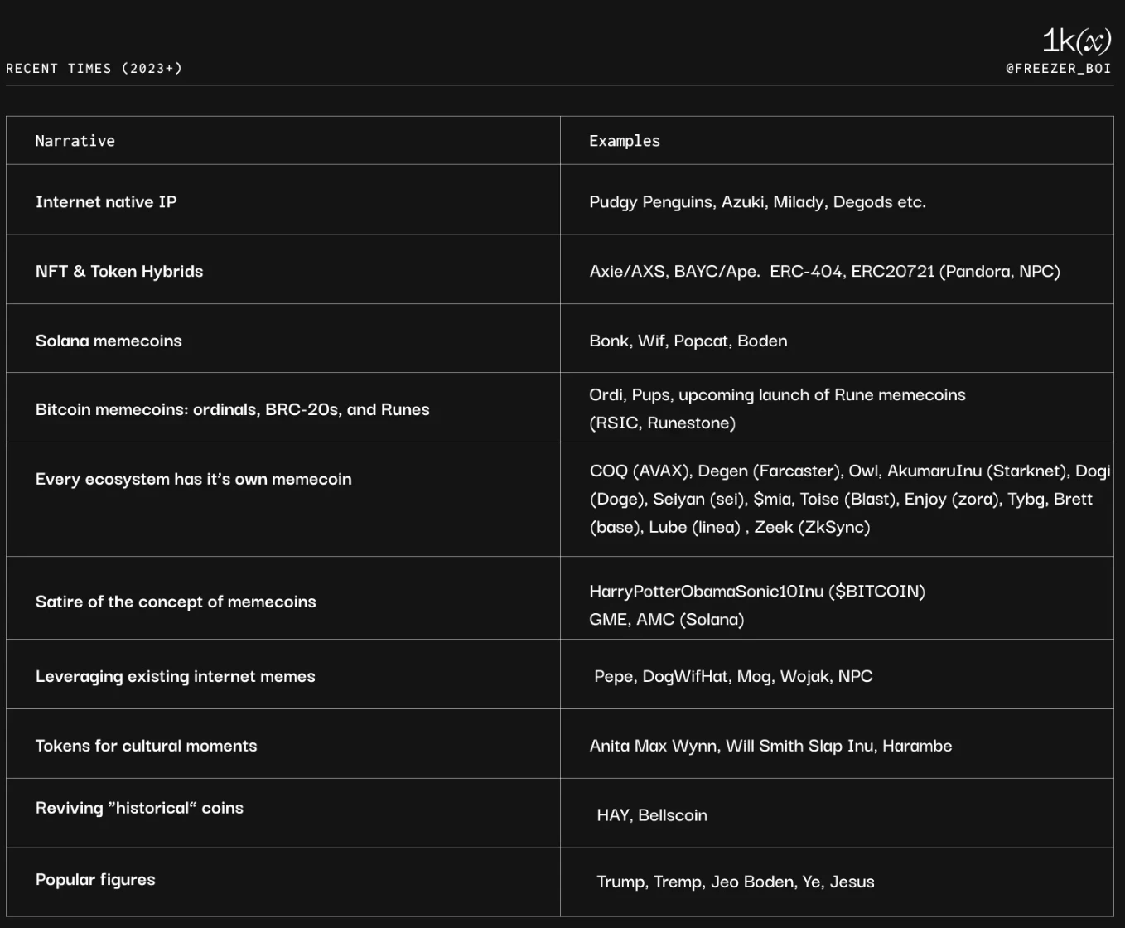This screenshot has height=928, width=1125.
Task: Click Bitcoin memecoins ordinals BRC-20s narrative
Action: [233, 409]
